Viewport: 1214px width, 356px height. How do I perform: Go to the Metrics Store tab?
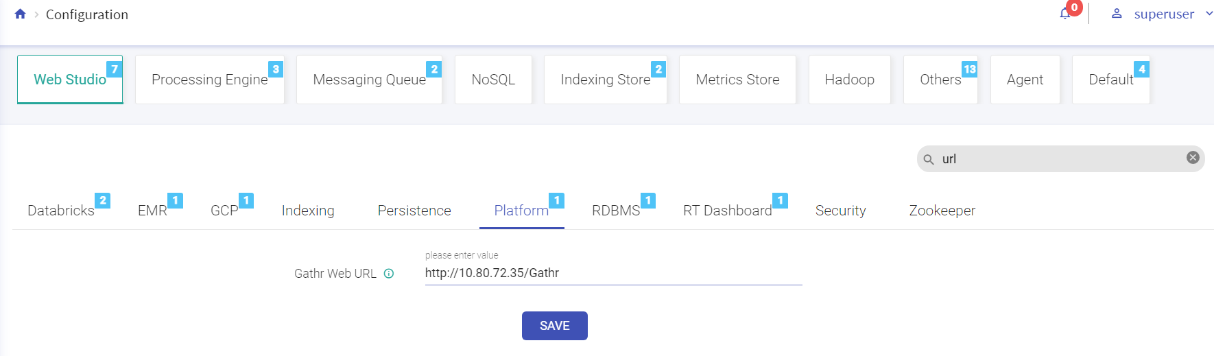[737, 80]
